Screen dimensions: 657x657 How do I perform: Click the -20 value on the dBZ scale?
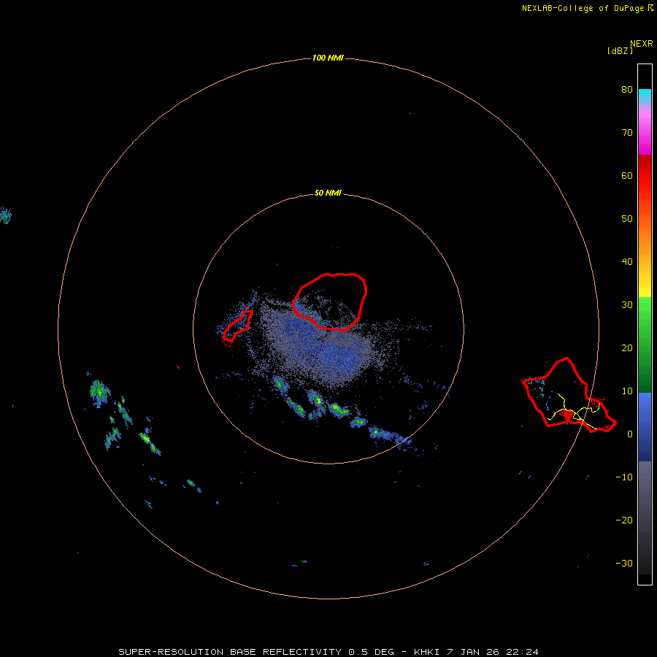click(x=624, y=520)
